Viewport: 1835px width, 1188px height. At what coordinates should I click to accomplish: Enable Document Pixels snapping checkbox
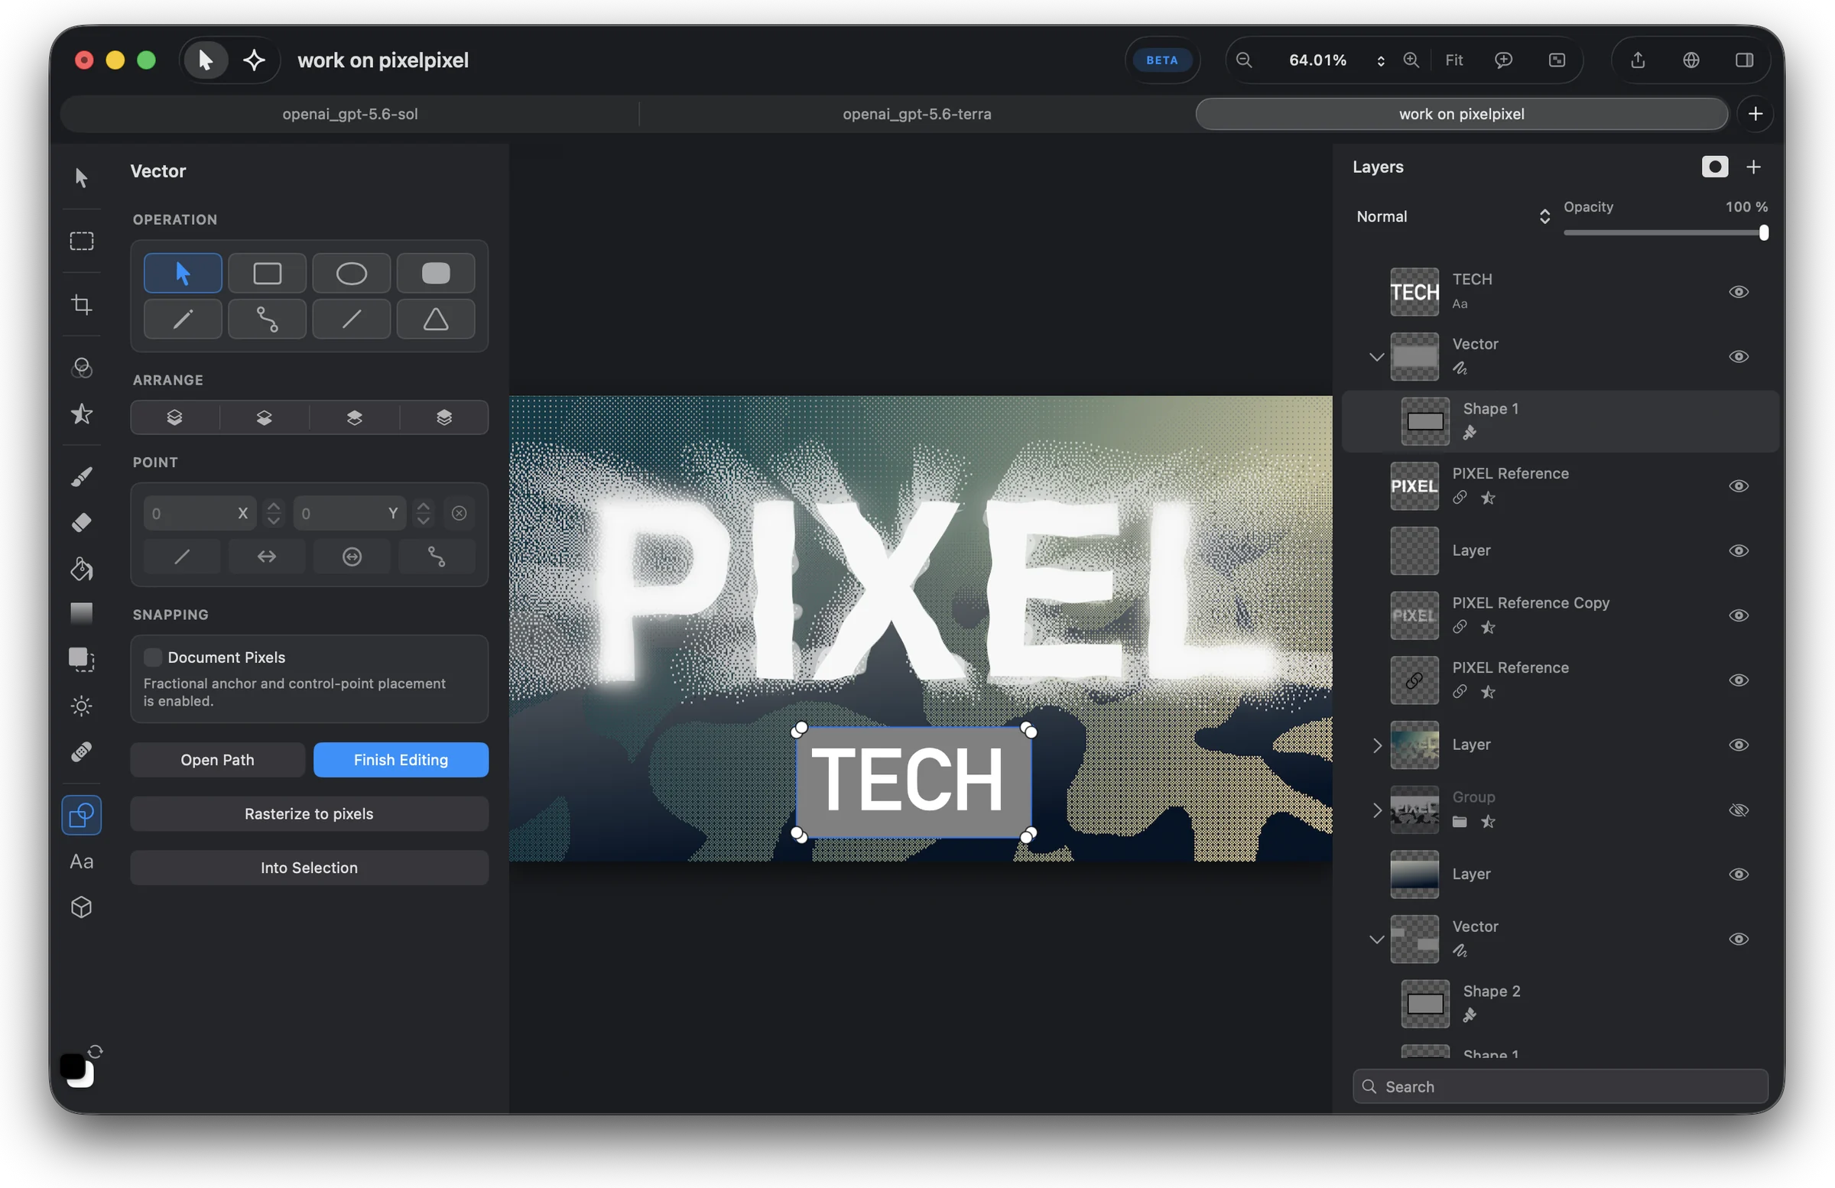153,657
